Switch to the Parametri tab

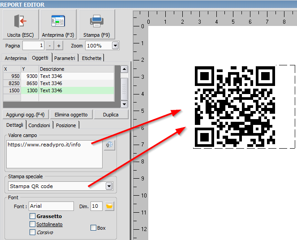(65, 58)
